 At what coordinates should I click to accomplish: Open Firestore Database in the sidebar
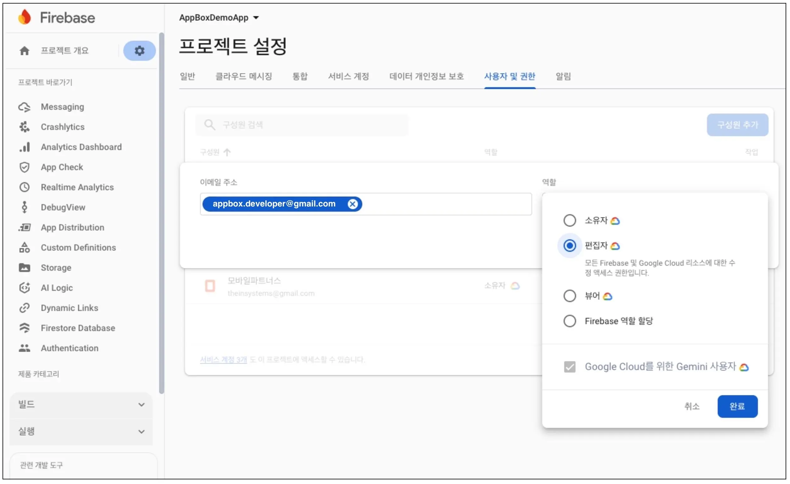pos(78,328)
